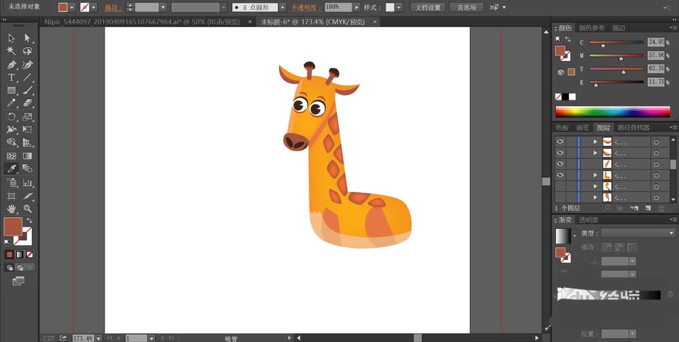Select the Rotate tool
The width and height of the screenshot is (679, 342).
[x=12, y=117]
